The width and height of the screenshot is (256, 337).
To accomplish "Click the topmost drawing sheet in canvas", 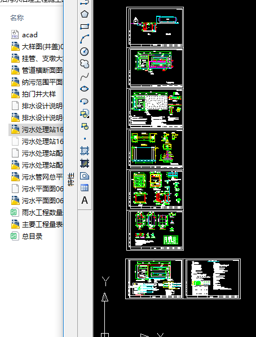I will tap(155, 27).
